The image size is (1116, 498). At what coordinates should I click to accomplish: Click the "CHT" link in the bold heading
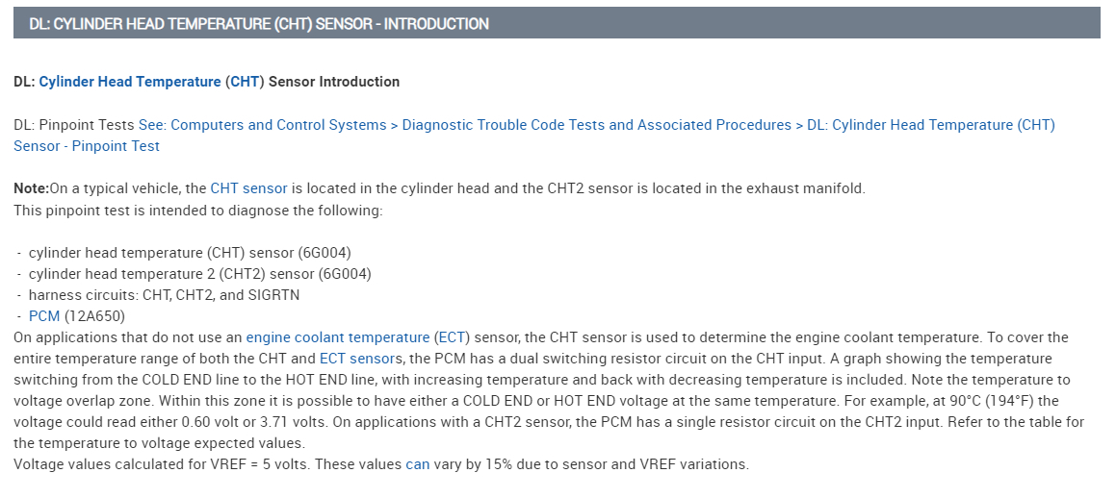245,82
